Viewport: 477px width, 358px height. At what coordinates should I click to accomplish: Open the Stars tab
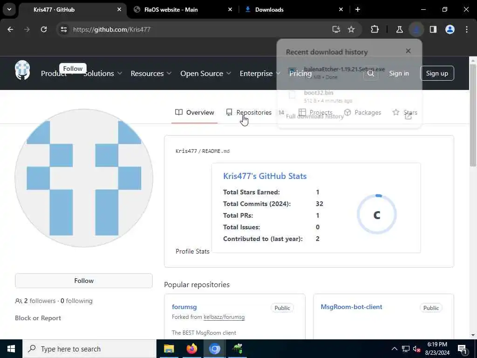point(405,112)
